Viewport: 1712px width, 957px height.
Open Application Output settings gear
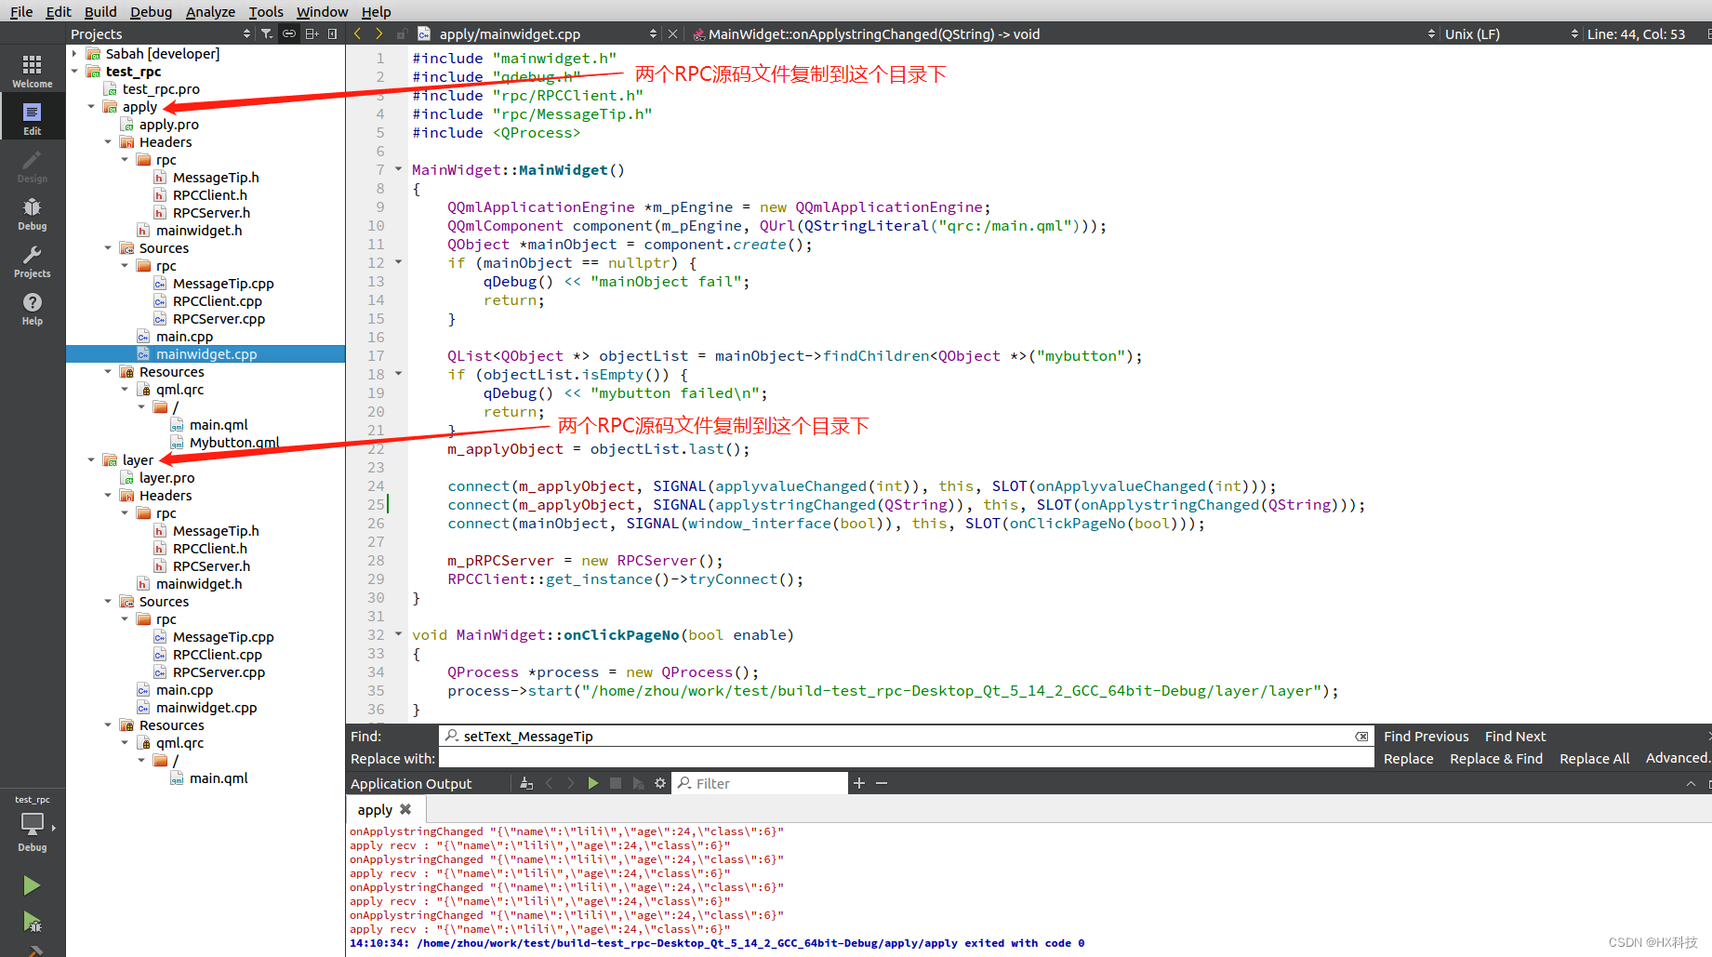660,783
